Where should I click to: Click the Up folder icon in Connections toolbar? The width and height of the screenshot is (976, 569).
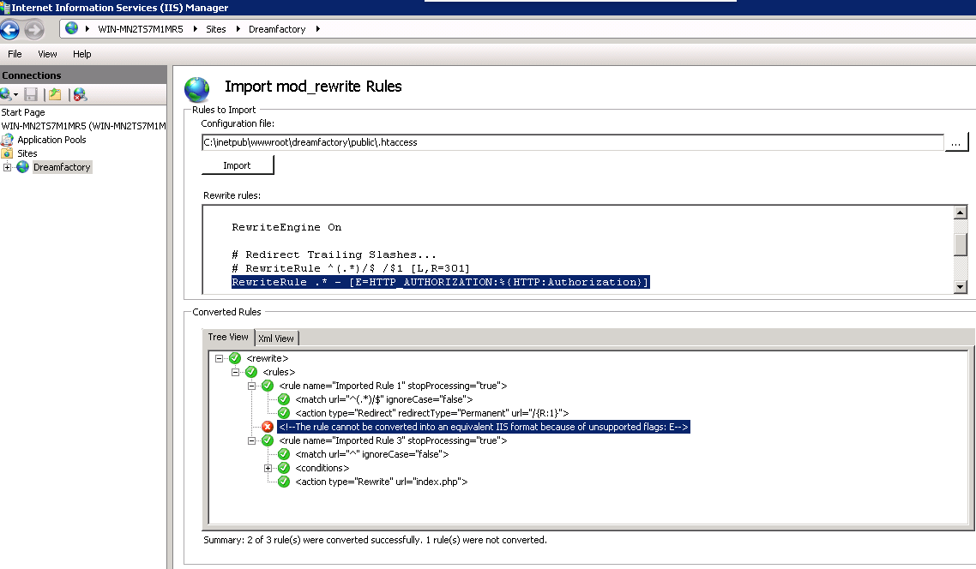pos(56,94)
